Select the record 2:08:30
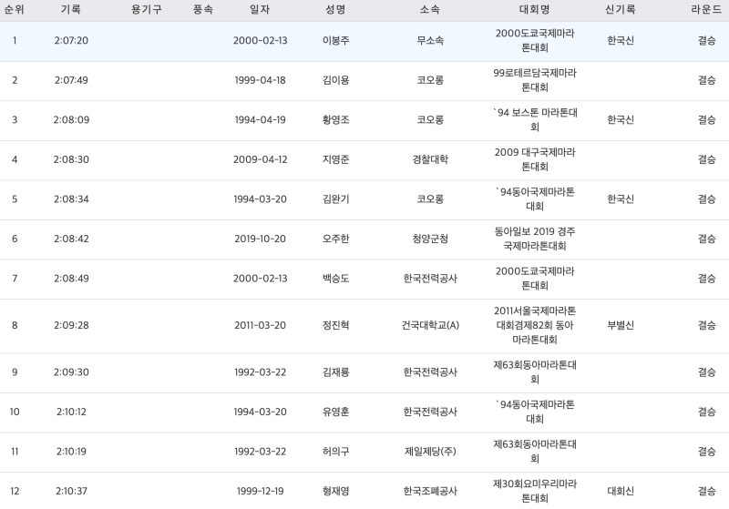Viewport: 729px width, 509px height. [71, 159]
